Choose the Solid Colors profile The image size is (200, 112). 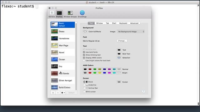click(63, 87)
